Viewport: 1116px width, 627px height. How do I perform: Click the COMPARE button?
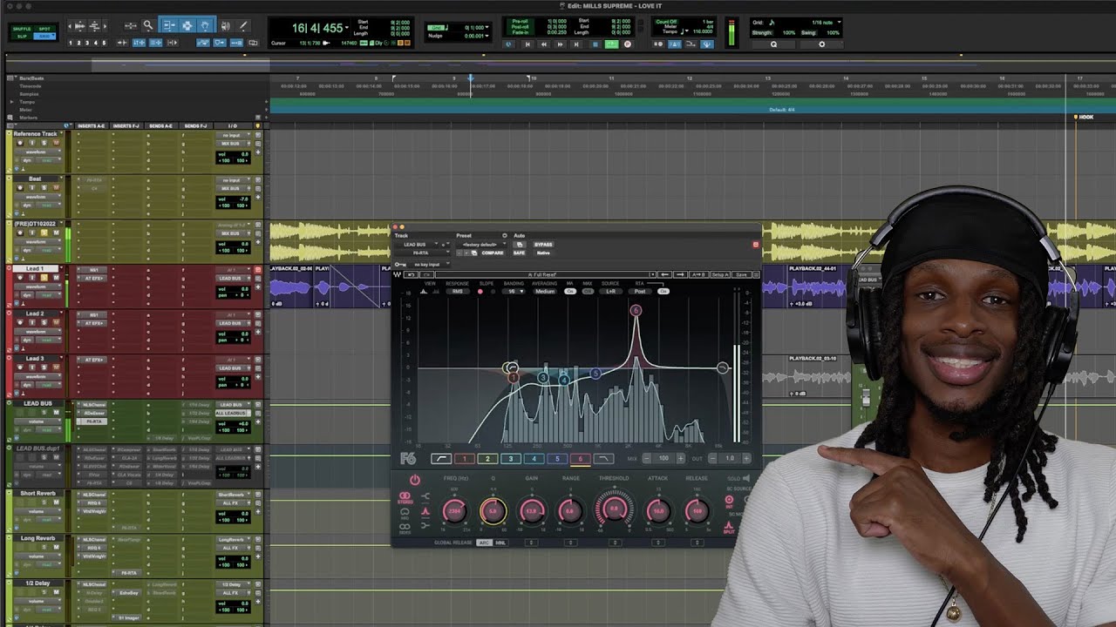(493, 253)
